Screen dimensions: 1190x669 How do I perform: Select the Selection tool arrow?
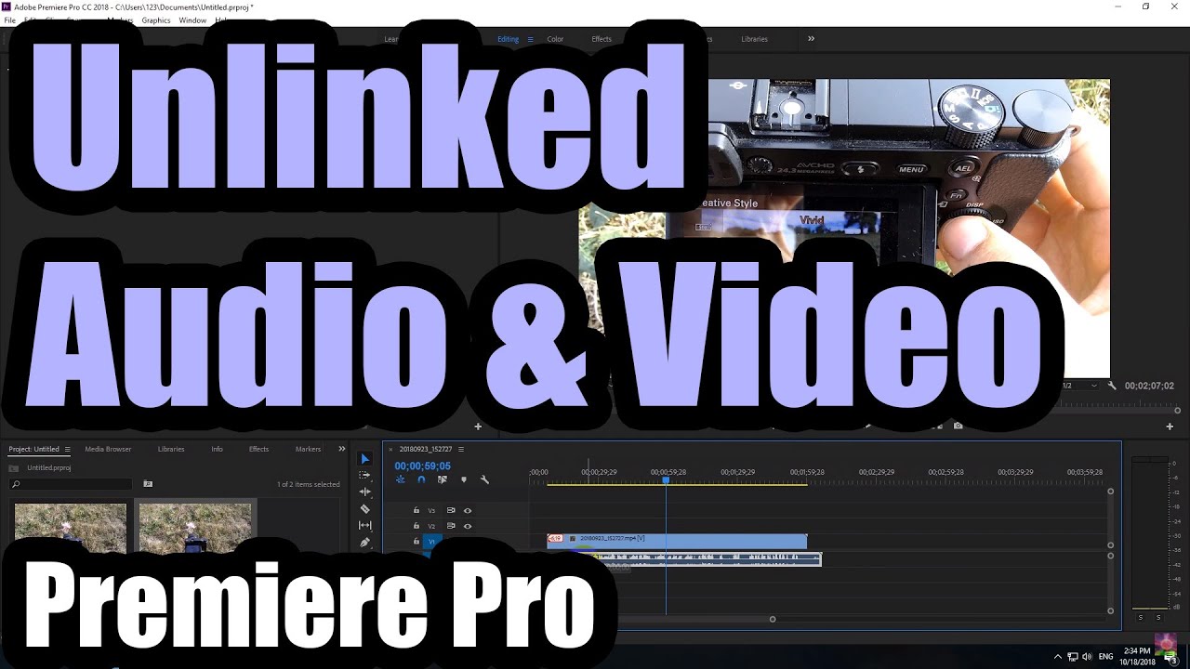point(364,459)
